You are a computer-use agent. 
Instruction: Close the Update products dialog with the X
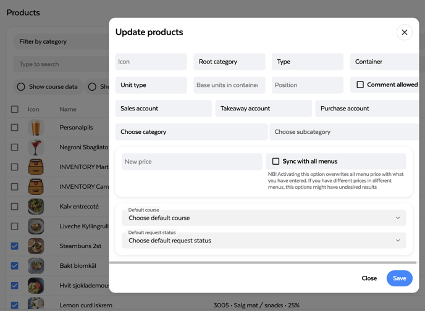click(405, 32)
